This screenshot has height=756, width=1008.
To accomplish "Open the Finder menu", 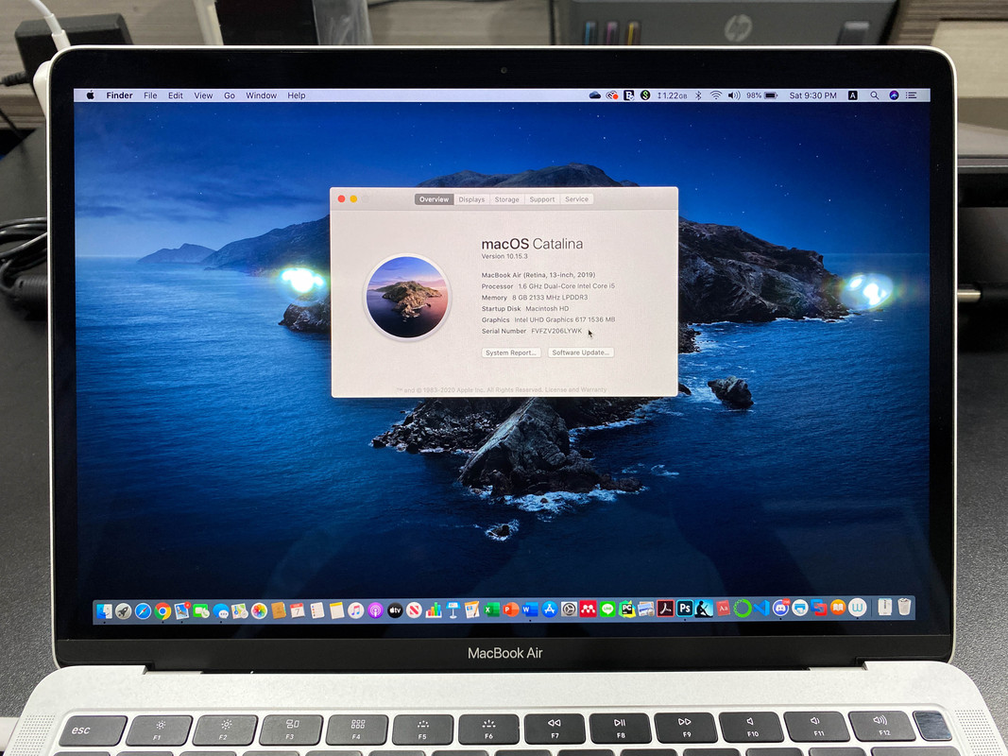I will [119, 95].
